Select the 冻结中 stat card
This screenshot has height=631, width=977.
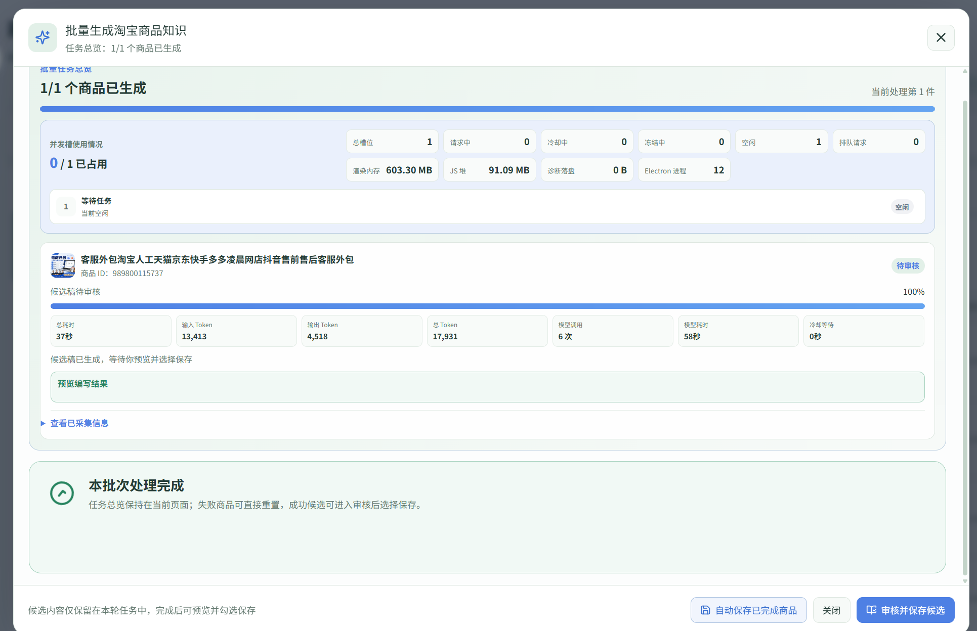(684, 142)
